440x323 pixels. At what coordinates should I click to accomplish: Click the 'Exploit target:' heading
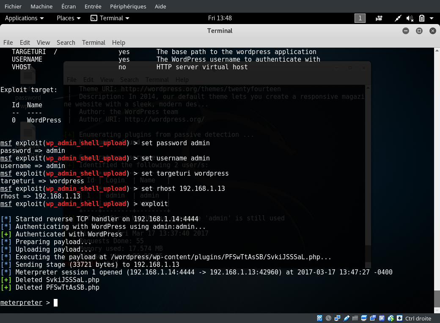(x=29, y=90)
